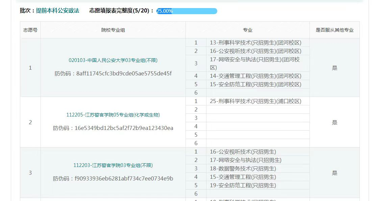Toggle the 是 option for volunteer 2
Viewport: 372px width, 201px height.
[335, 122]
